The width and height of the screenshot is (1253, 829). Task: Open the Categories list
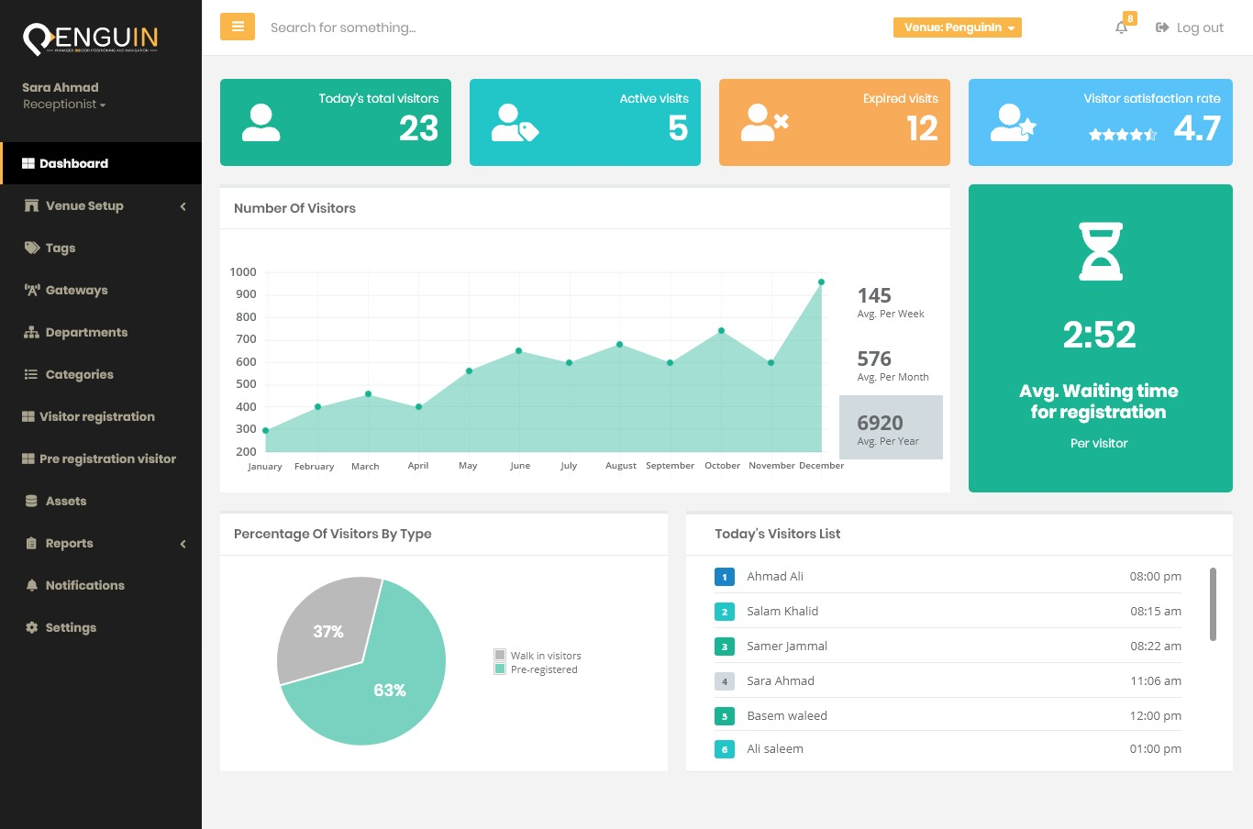tap(80, 374)
